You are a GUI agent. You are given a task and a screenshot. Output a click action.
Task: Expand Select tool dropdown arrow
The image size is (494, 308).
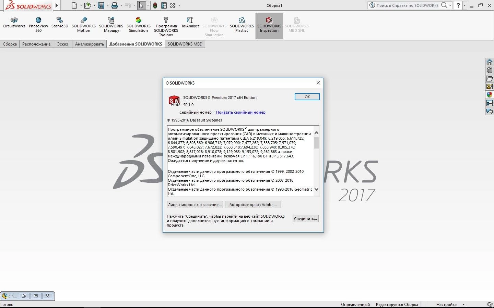click(148, 5)
